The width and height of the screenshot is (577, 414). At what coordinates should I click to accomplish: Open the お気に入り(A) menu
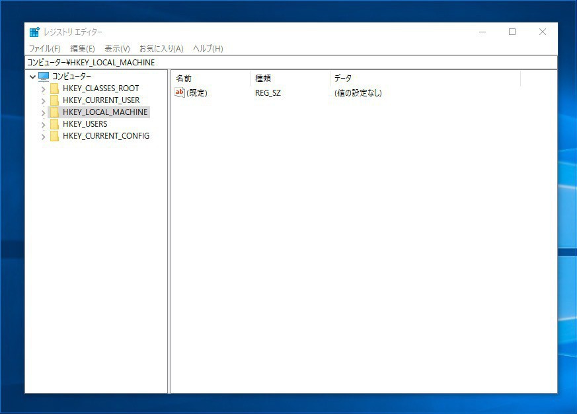click(161, 49)
